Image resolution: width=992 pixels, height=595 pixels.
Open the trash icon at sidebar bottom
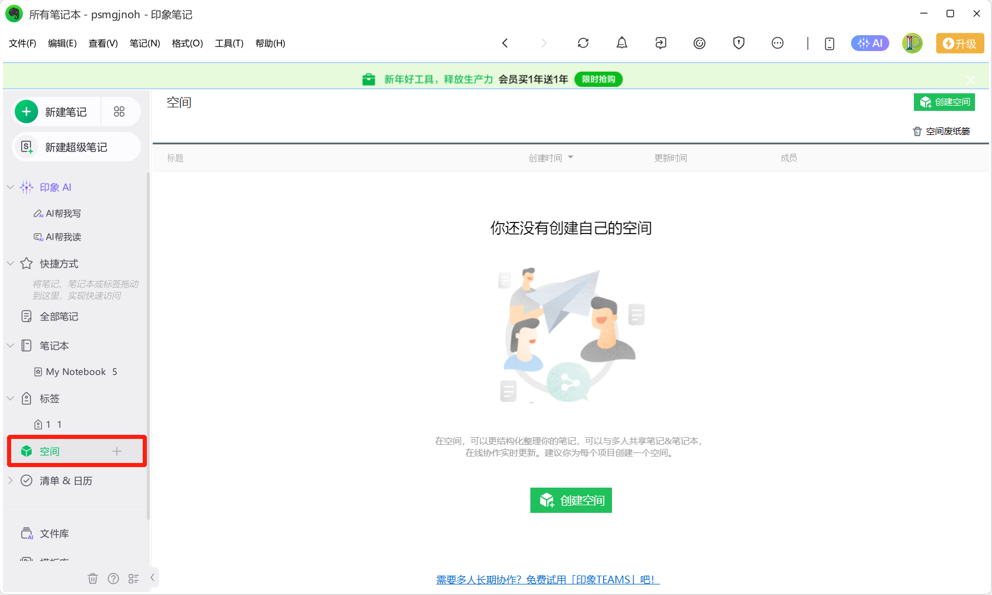tap(93, 579)
